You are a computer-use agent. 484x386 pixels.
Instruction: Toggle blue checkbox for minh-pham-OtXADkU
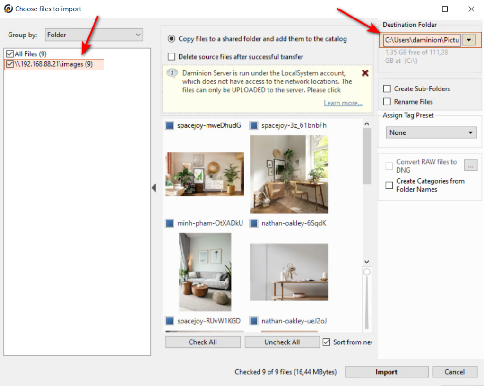[x=170, y=223]
